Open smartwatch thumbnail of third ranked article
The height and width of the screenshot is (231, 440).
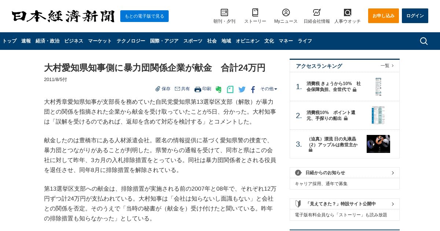point(378,144)
